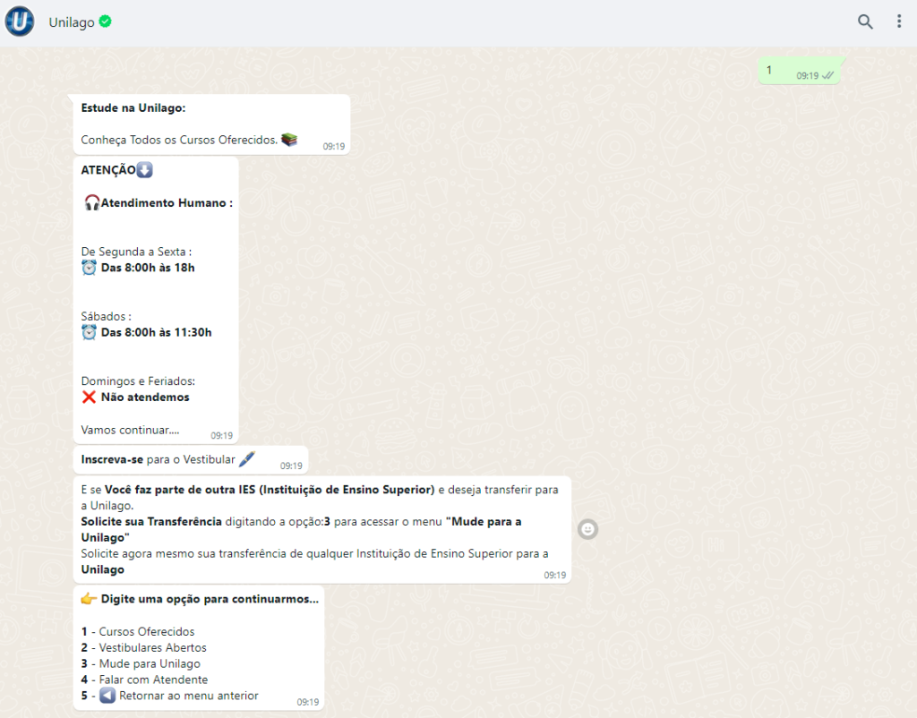Click option "2 - Vestibulares Abertos"
Screen dimensions: 917x718
click(144, 648)
